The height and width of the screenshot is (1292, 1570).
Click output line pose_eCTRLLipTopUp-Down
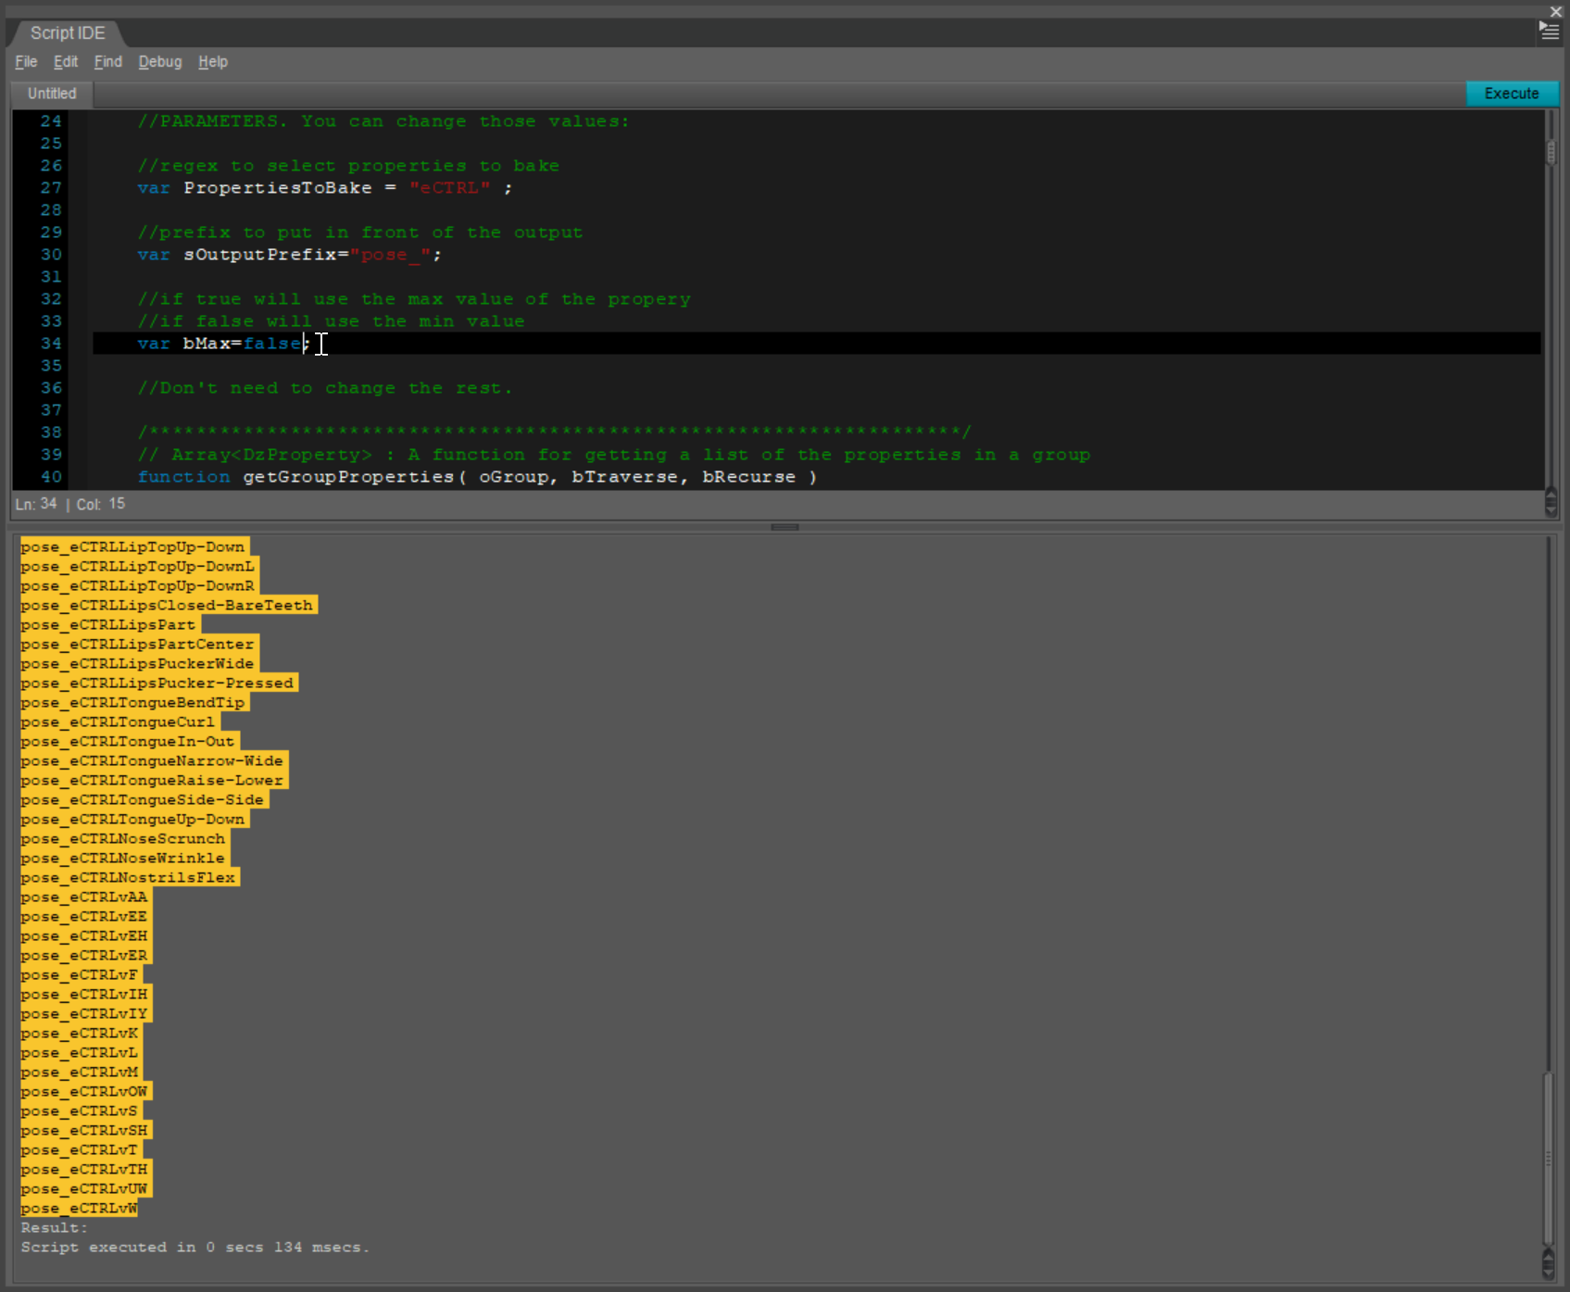tap(133, 547)
